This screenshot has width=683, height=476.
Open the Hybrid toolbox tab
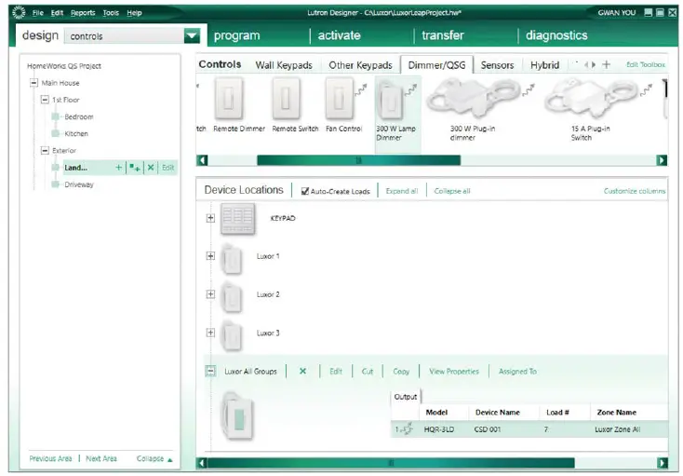pos(544,65)
